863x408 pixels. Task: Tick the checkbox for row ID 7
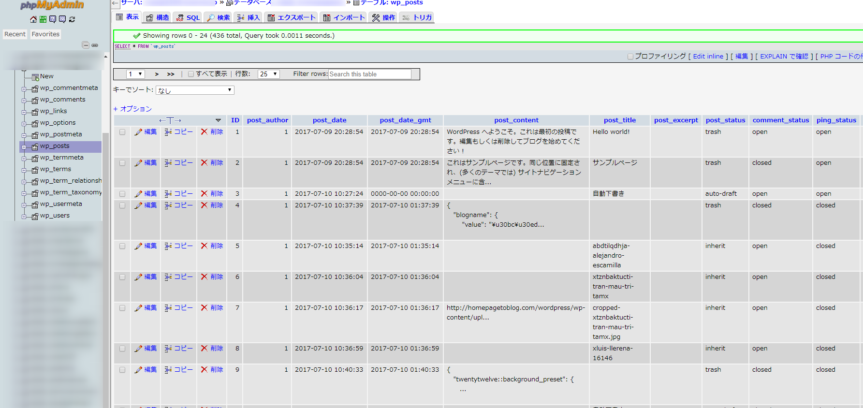click(x=122, y=308)
